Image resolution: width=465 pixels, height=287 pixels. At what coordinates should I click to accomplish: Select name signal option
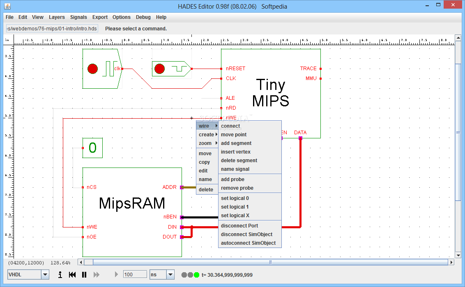[250, 169]
